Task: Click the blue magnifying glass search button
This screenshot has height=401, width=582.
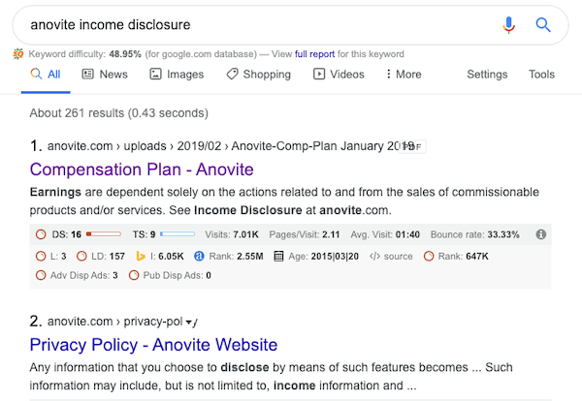Action: 542,25
